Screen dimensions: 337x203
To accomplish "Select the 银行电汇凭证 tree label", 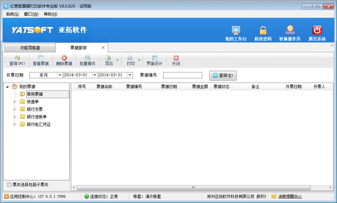I will pos(39,124).
